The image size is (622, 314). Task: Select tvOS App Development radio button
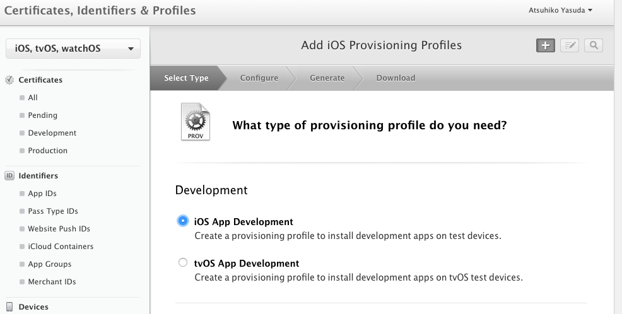click(x=182, y=262)
